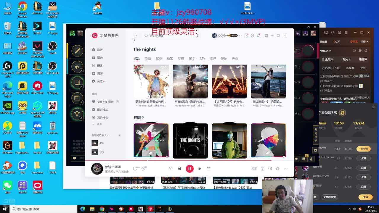Go to previous track
This screenshot has width=379, height=213.
pyautogui.click(x=179, y=169)
